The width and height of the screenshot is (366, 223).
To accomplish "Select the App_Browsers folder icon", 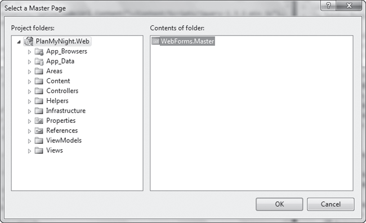I will click(39, 51).
